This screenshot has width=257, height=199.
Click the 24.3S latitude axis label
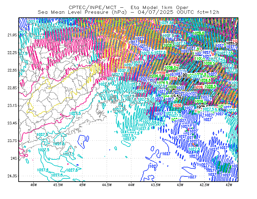click(12, 176)
